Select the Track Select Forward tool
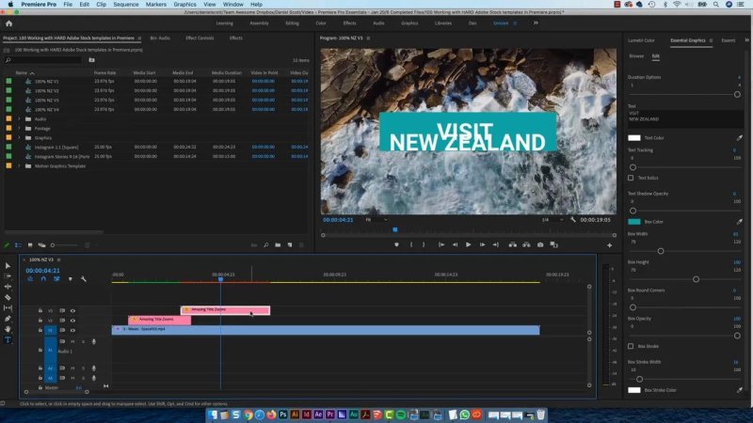Viewport: 753px width, 423px height. point(8,276)
